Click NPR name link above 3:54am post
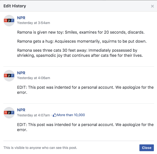157x154 pixels. click(21, 18)
